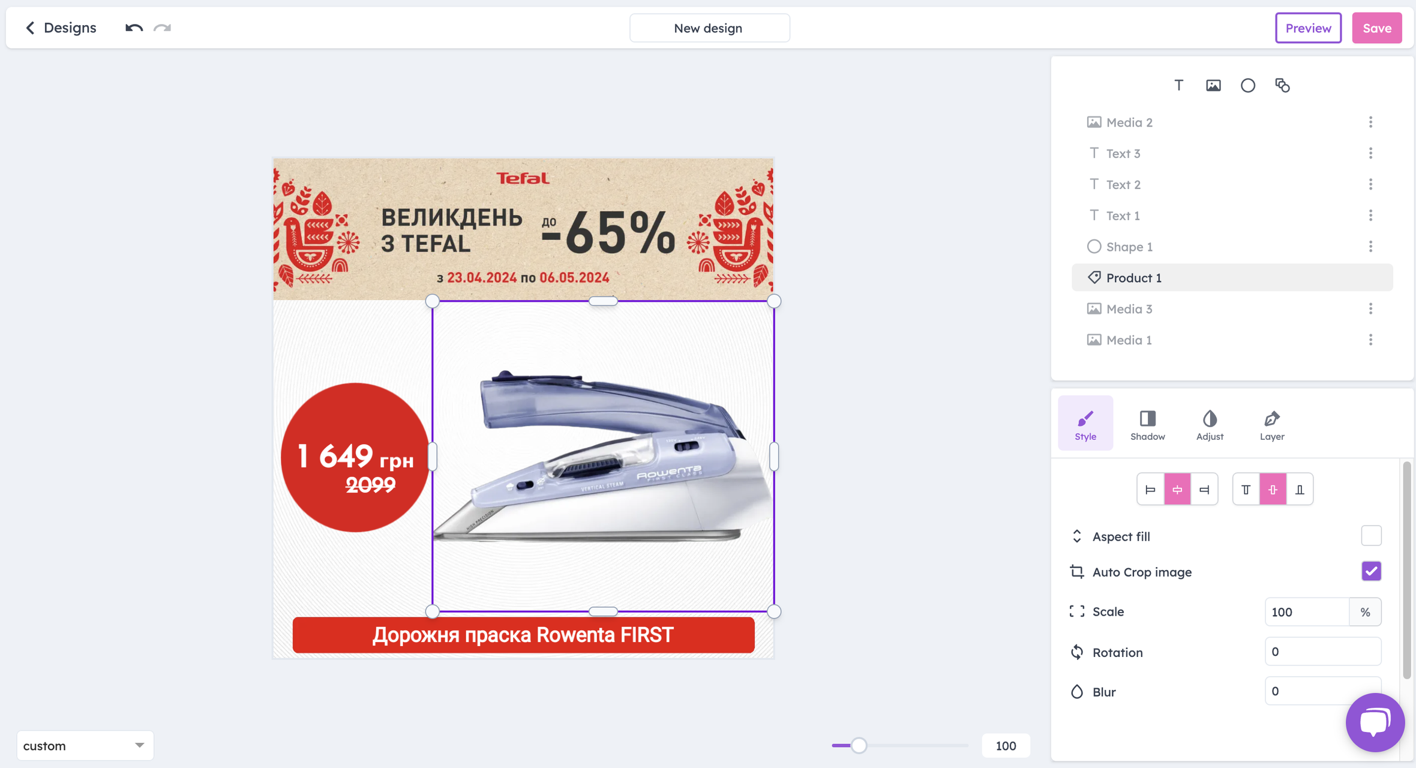Add an image layer icon

1213,85
